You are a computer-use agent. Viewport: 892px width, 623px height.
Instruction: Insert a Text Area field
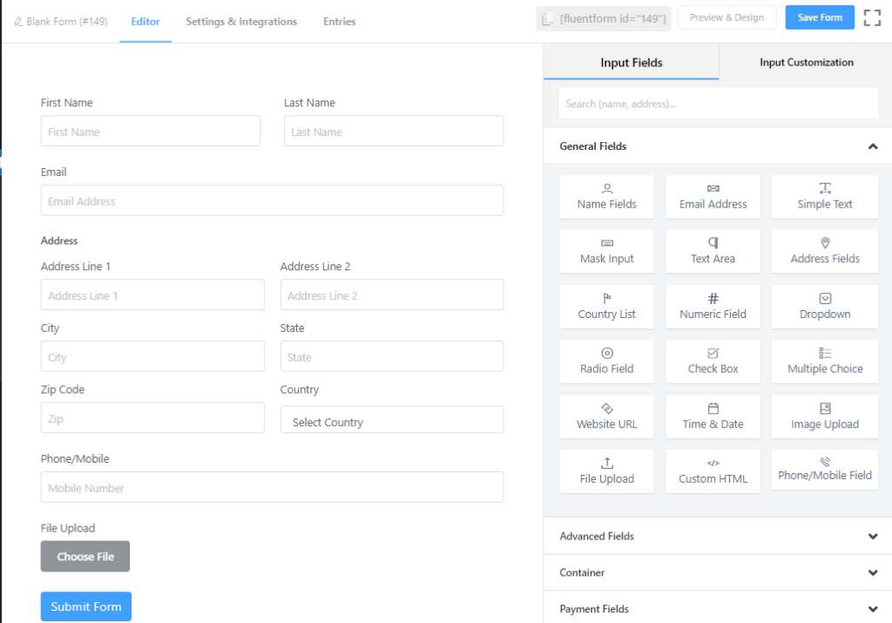point(713,251)
